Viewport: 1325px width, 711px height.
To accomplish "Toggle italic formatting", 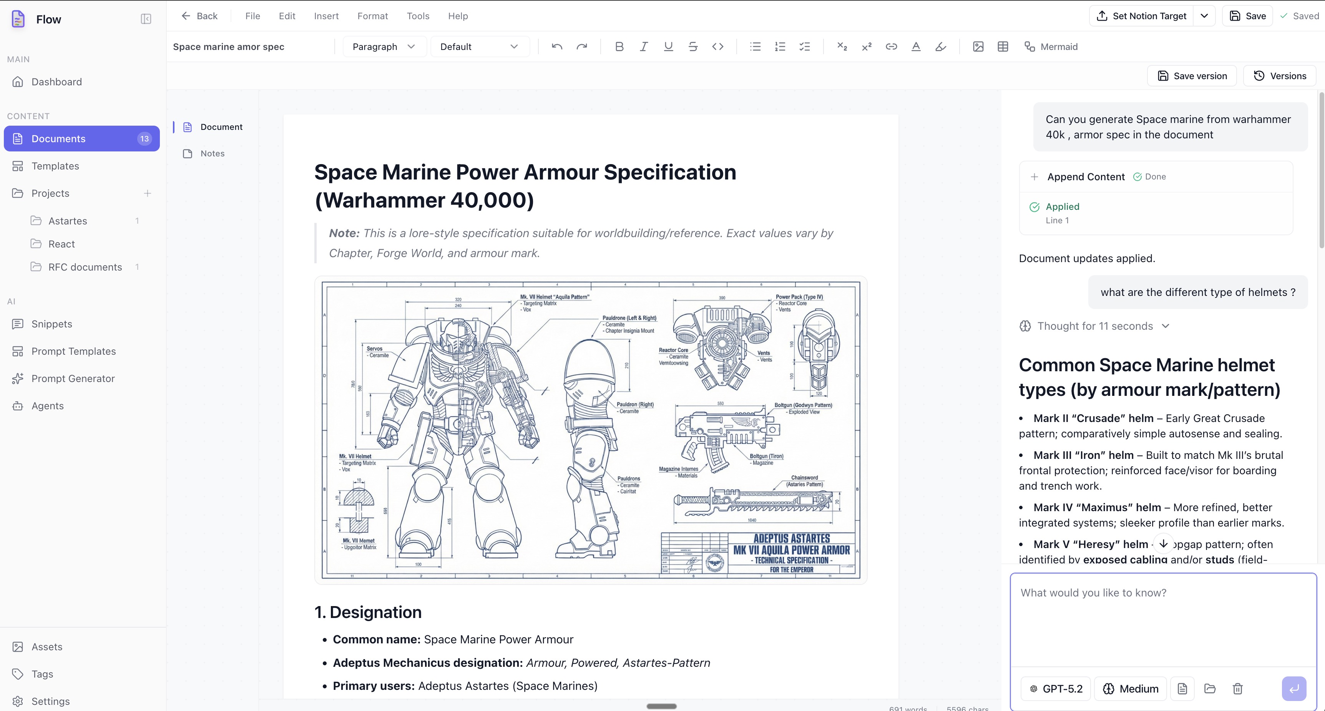I will (643, 47).
